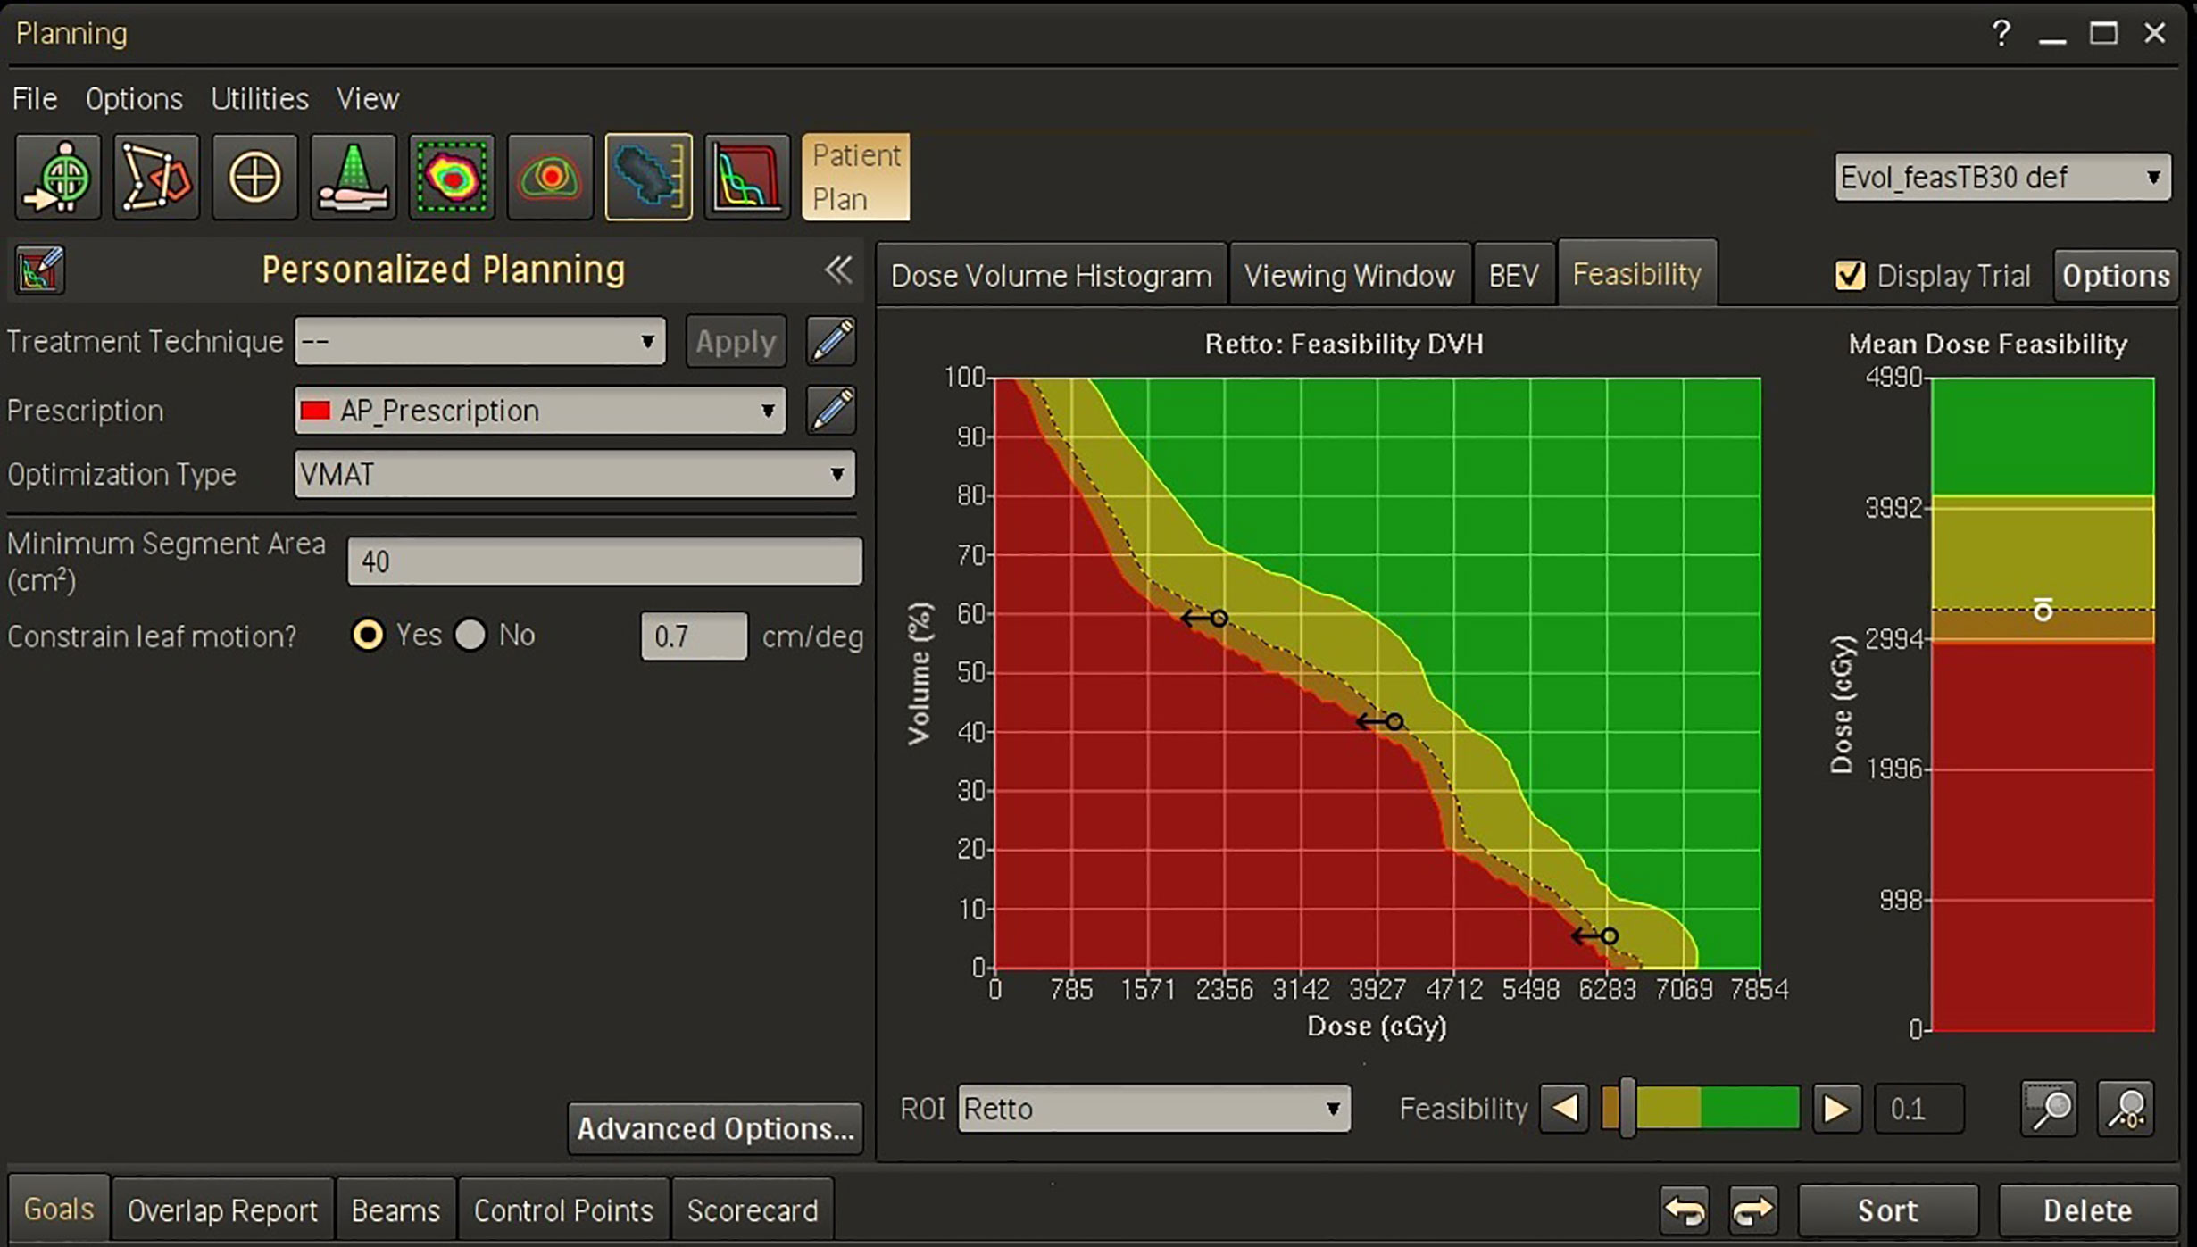Viewport: 2197px width, 1247px height.
Task: Open the Evol_feasTB30 def trial dropdown
Action: (2002, 177)
